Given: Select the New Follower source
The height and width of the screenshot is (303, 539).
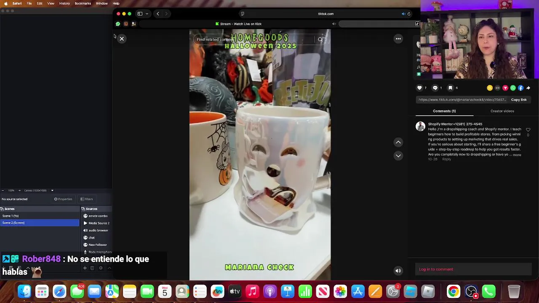Looking at the screenshot, I should click(97, 245).
